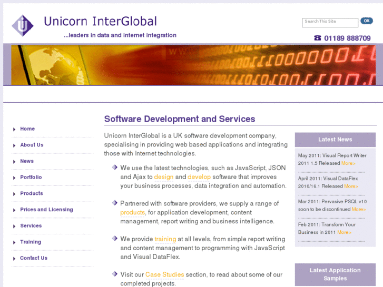The width and height of the screenshot is (383, 287).
Task: Follow the 'develop' link
Action: pyautogui.click(x=199, y=177)
